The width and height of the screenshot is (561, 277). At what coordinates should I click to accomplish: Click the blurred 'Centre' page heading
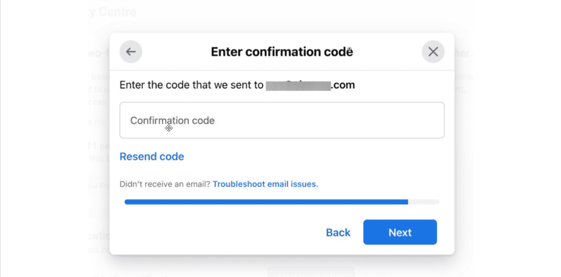[117, 12]
